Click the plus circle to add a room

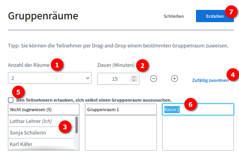[174, 78]
